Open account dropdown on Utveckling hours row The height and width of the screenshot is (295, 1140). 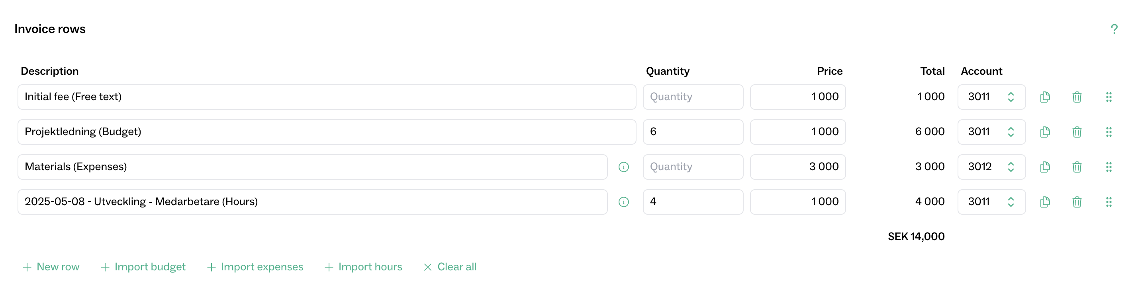tap(991, 202)
